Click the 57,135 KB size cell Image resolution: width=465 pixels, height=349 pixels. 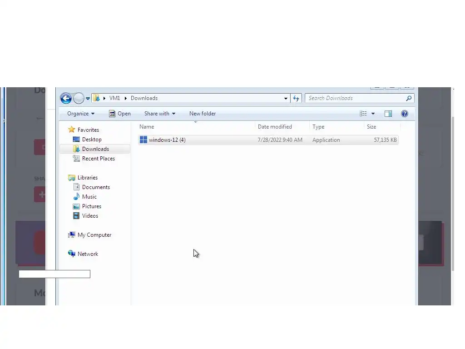385,140
